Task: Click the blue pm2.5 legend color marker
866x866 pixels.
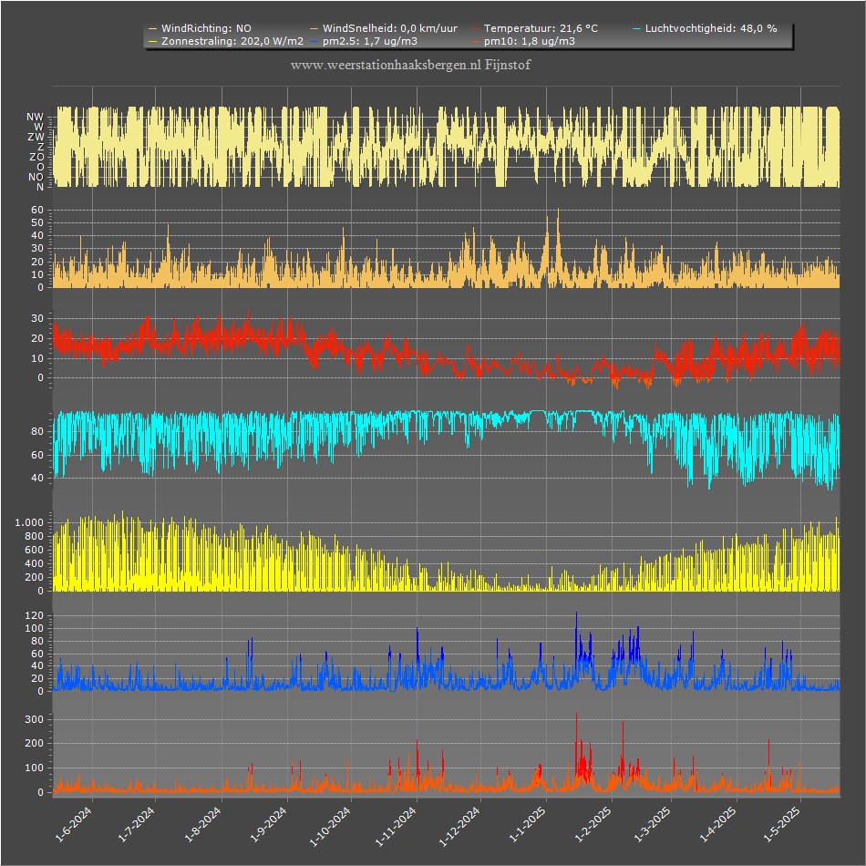Action: (x=314, y=41)
